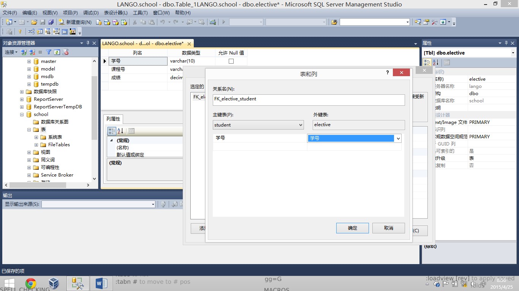Click the Save All toolbar icon

tap(51, 22)
